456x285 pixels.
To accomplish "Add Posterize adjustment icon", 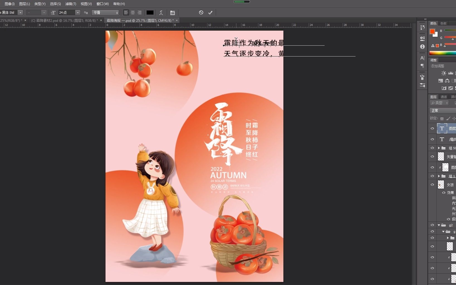I will (451, 88).
